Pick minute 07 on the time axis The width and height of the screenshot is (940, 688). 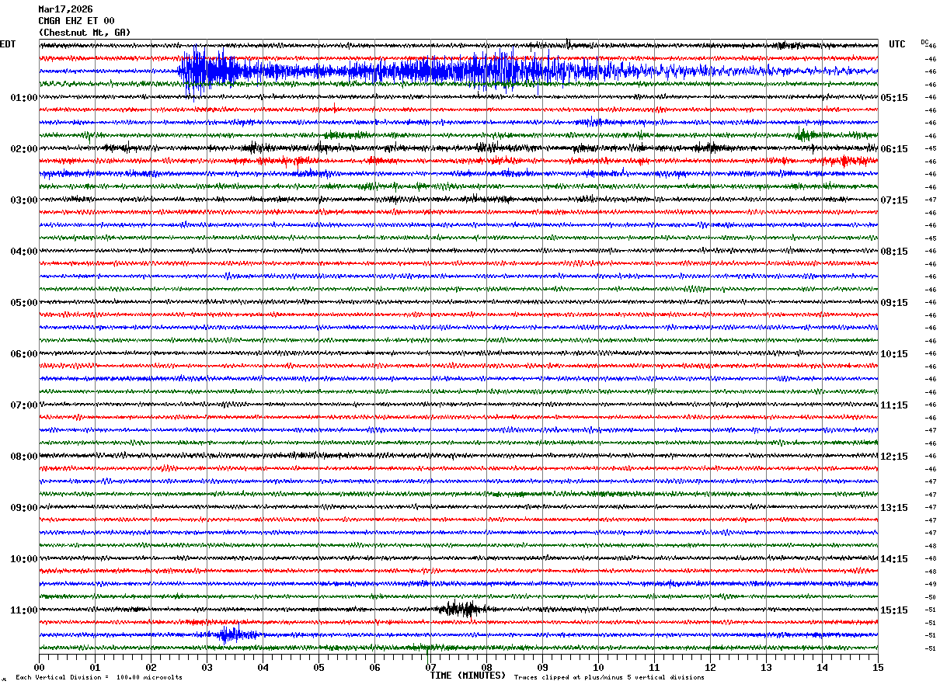(x=430, y=667)
